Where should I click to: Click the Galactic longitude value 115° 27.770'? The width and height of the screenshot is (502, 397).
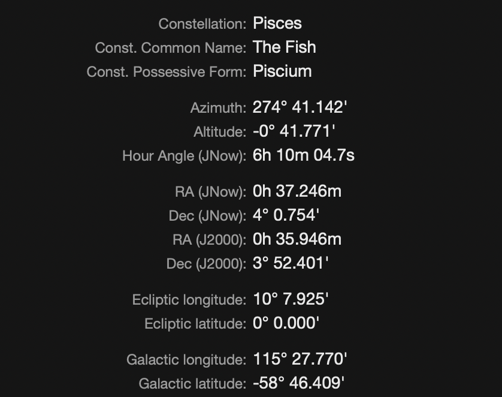pos(300,359)
